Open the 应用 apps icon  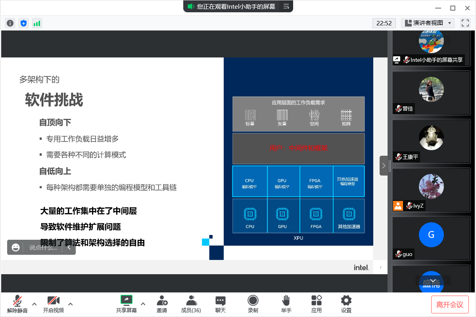317,304
